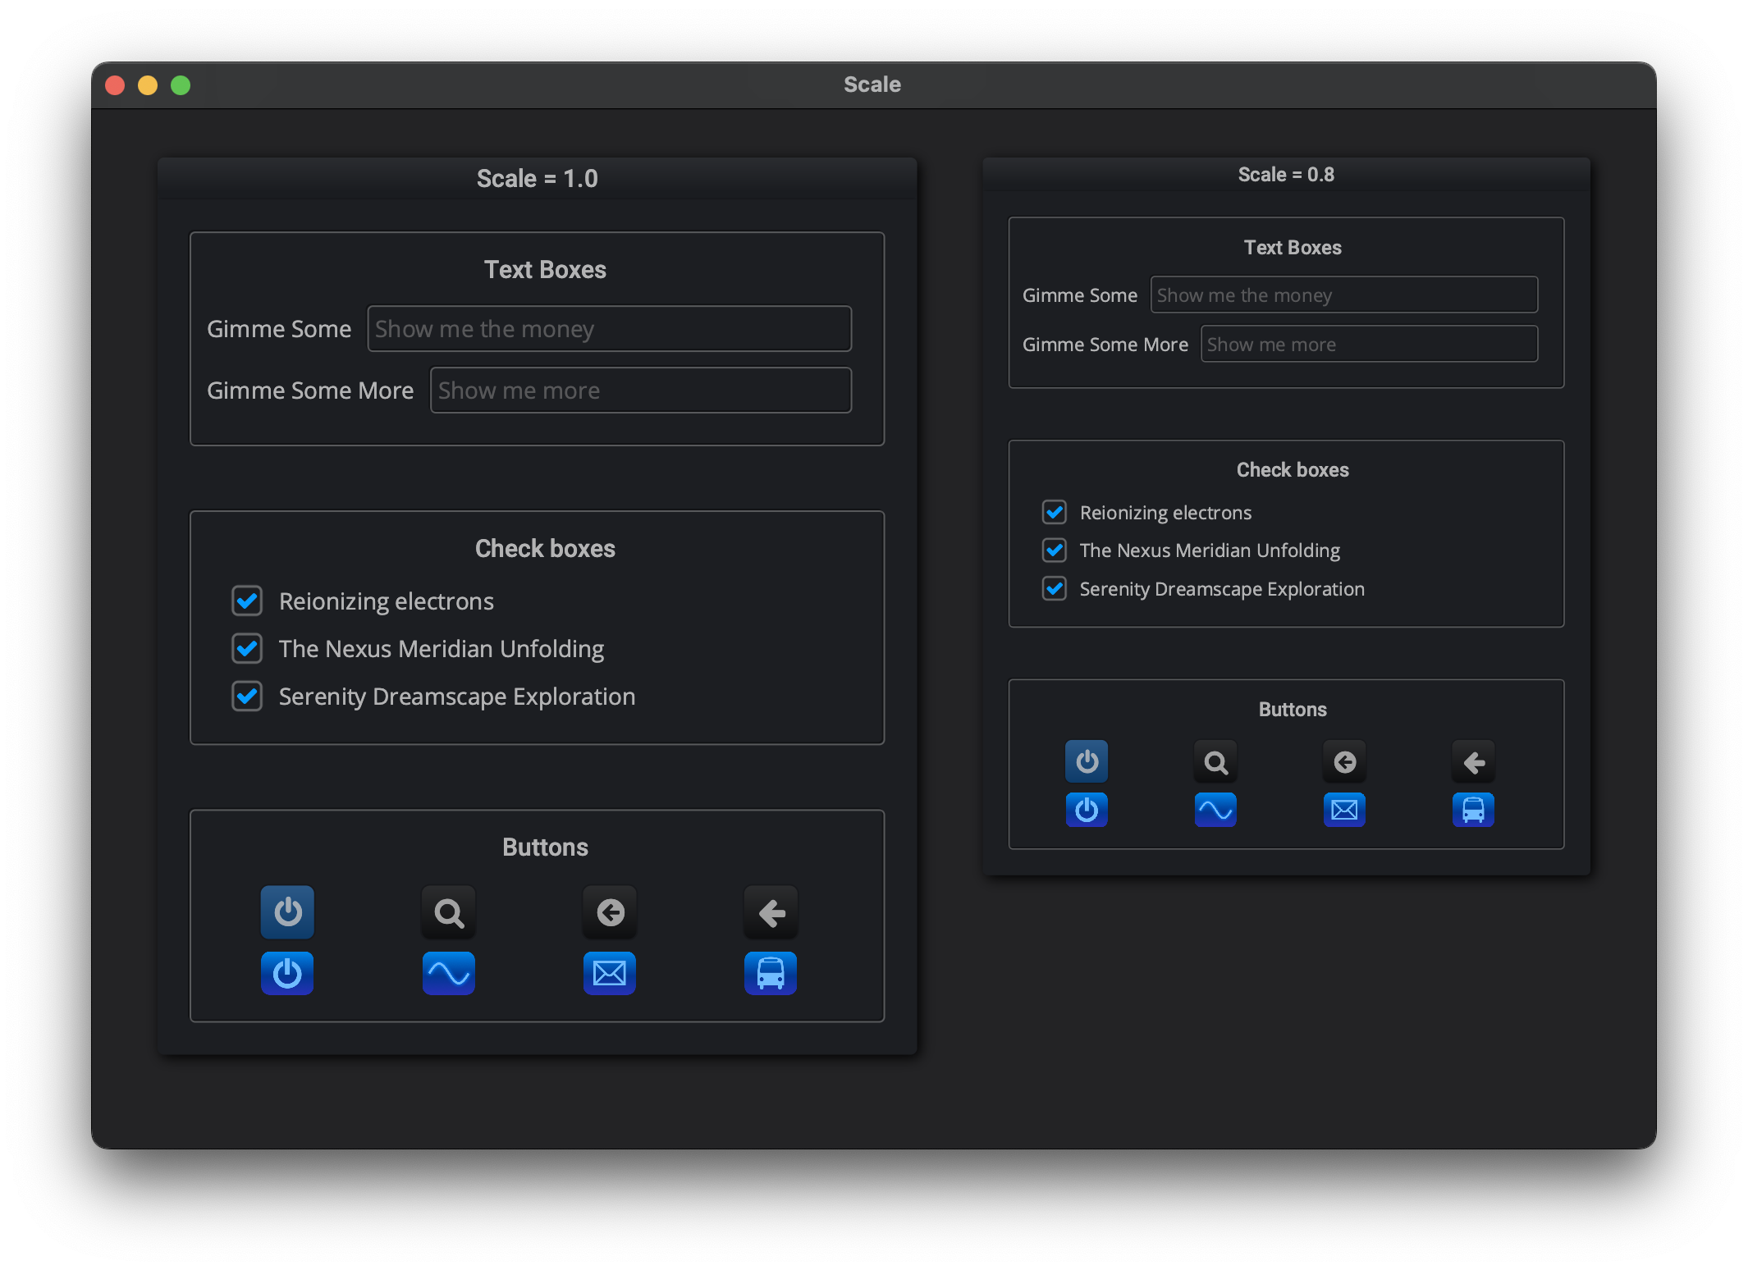The image size is (1748, 1270).
Task: Maximize the Scale window with the green button
Action: tap(181, 85)
